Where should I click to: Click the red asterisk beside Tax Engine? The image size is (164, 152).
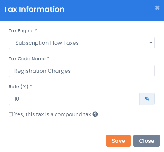[36, 30]
